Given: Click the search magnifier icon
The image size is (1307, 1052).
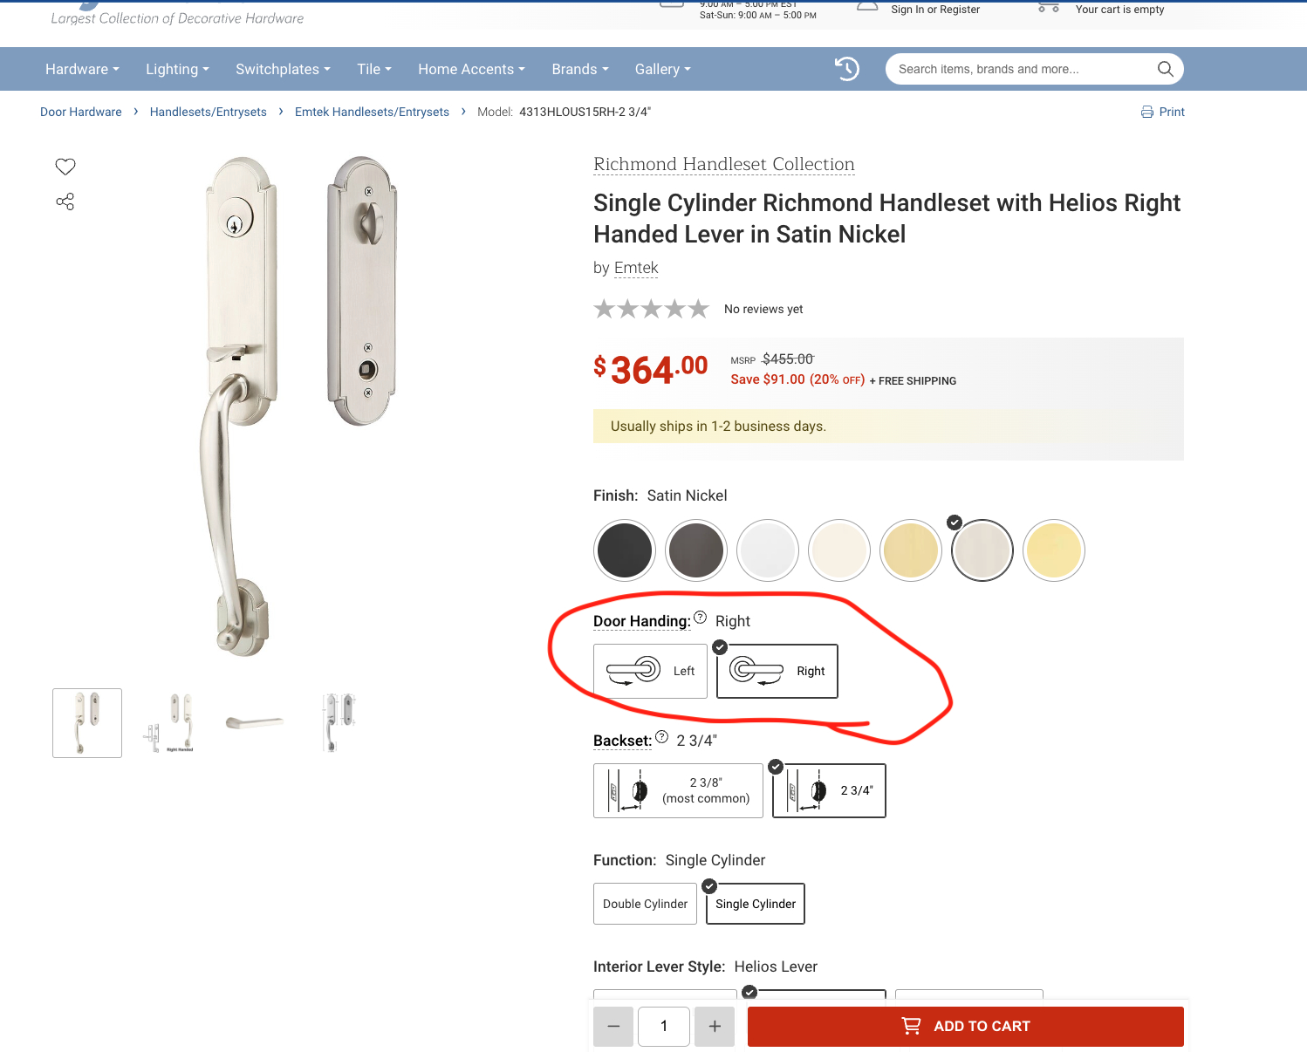Looking at the screenshot, I should click(1165, 69).
